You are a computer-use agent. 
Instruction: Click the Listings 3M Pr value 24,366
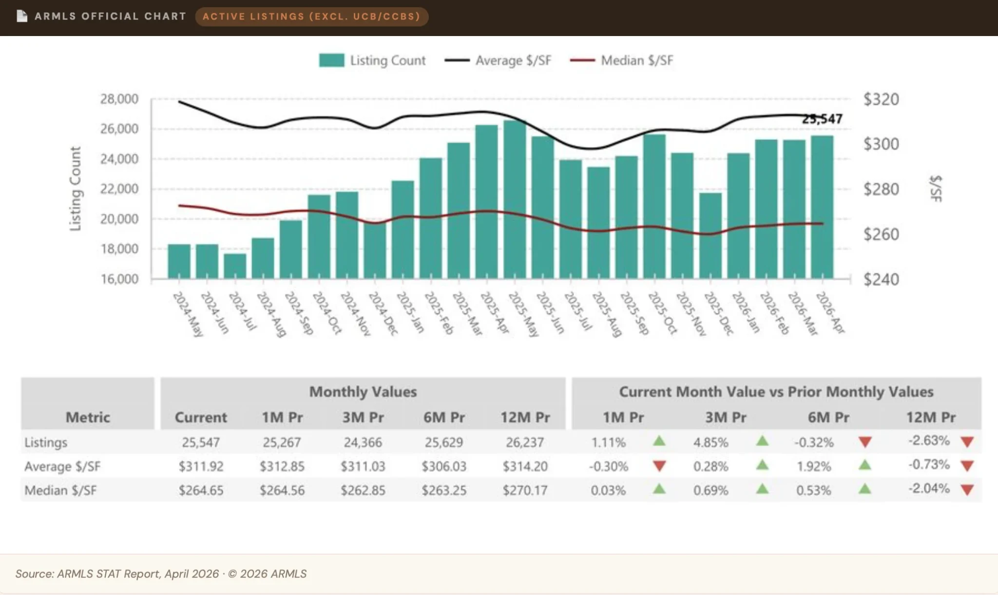[x=363, y=442]
